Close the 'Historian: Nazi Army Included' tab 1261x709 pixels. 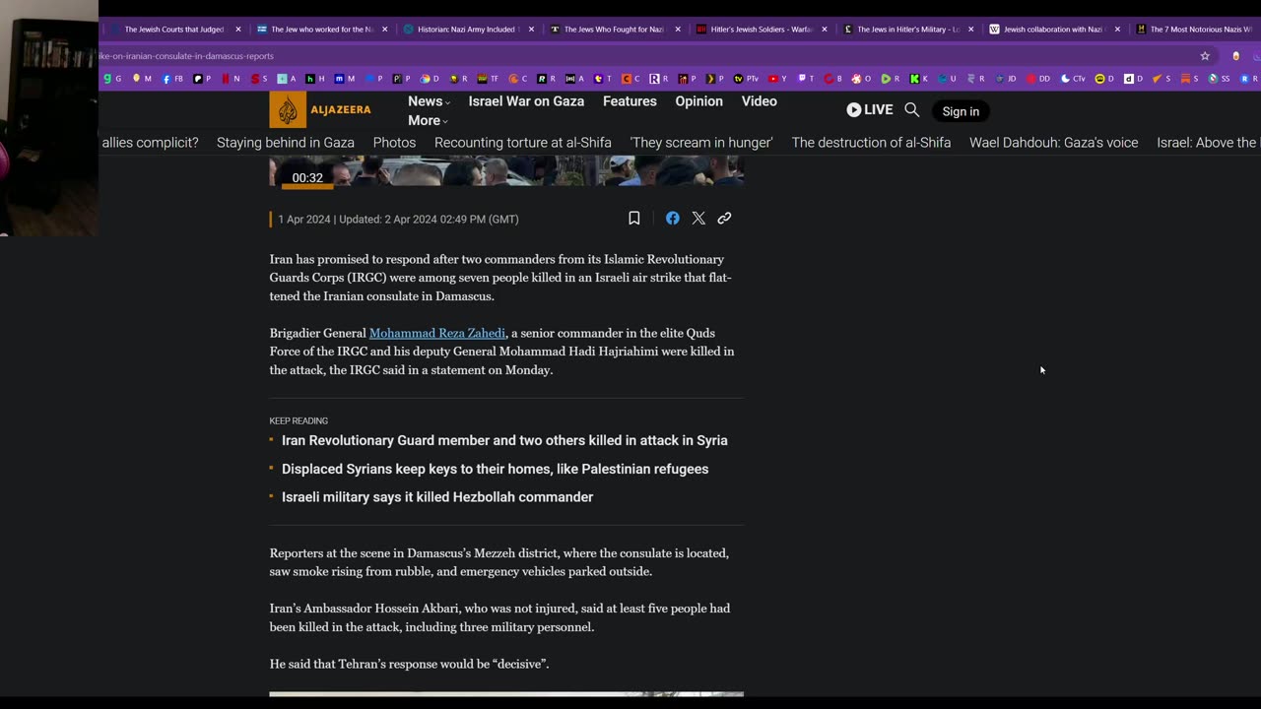pyautogui.click(x=531, y=30)
